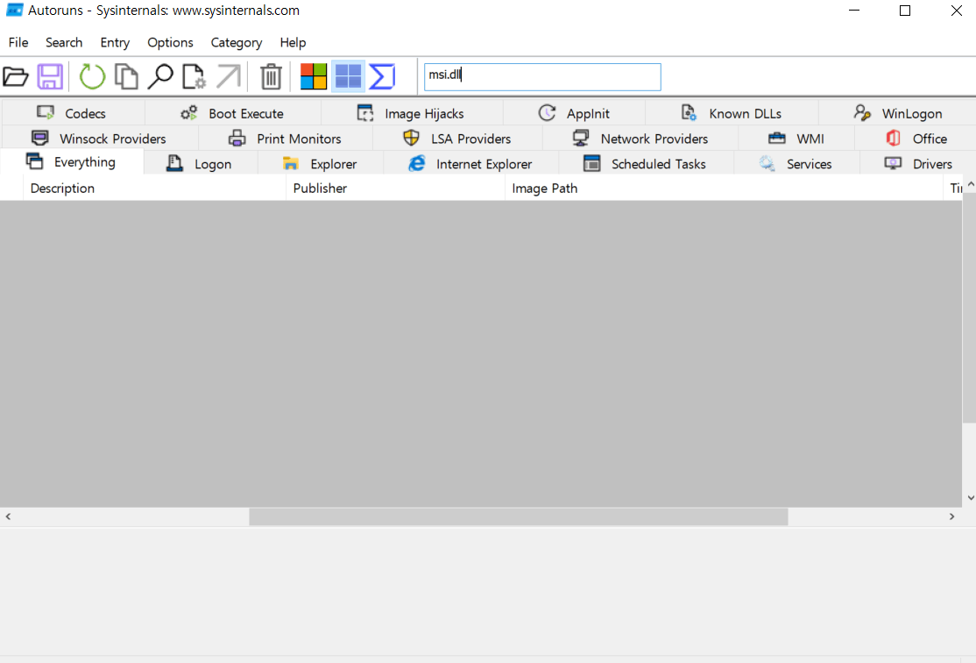
Task: Maximize the Autoruns window
Action: (x=905, y=11)
